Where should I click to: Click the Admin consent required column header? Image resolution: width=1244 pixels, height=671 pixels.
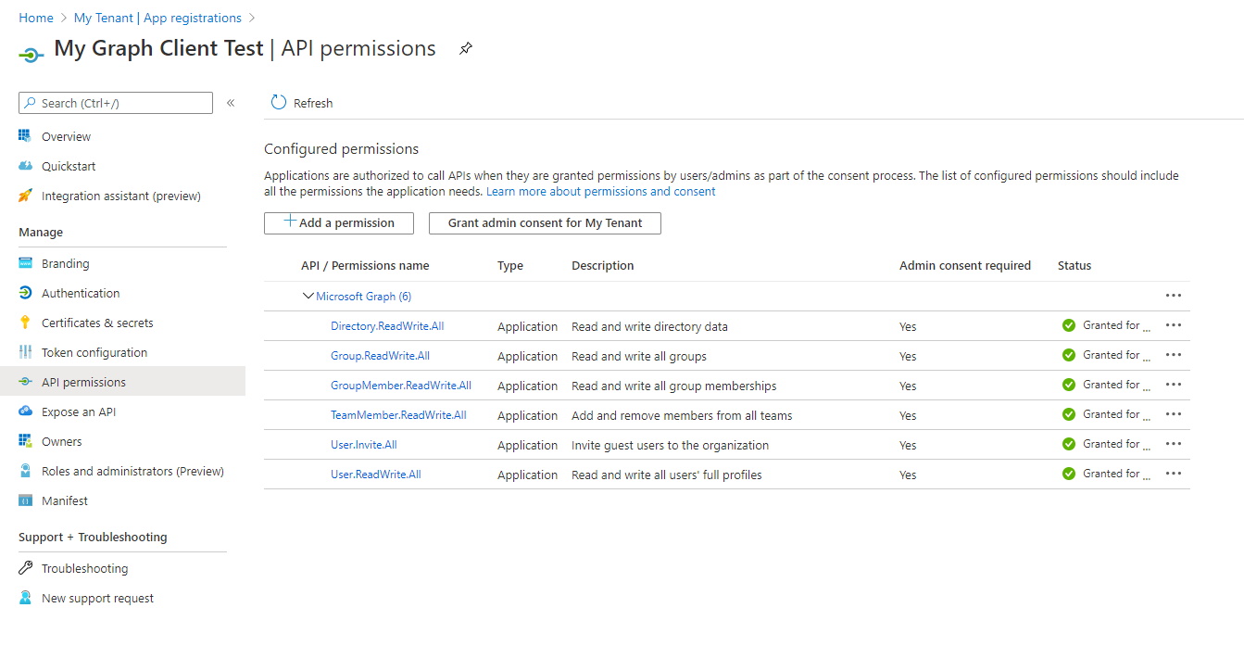965,265
